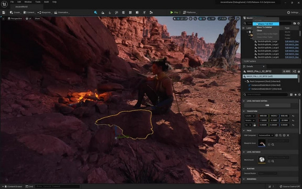Open the Window menu
This screenshot has height=189, width=302.
28,2
